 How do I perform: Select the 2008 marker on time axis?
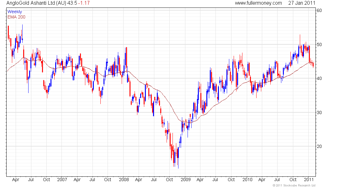point(124,180)
